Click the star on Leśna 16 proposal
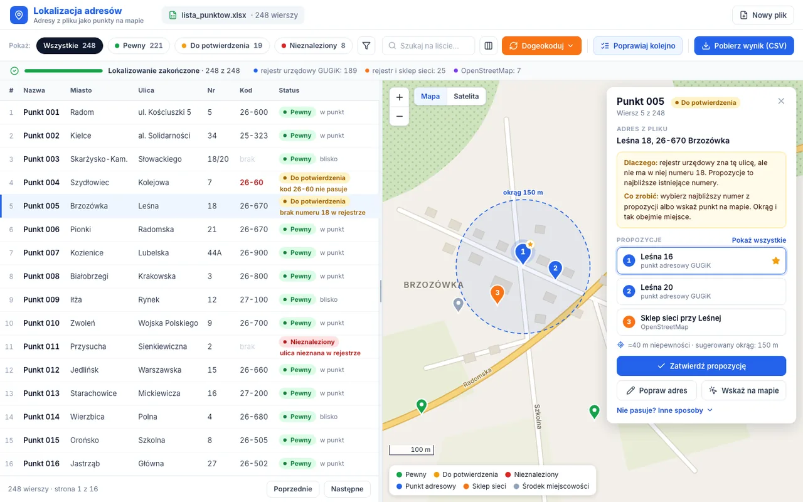This screenshot has width=803, height=502. 776,260
